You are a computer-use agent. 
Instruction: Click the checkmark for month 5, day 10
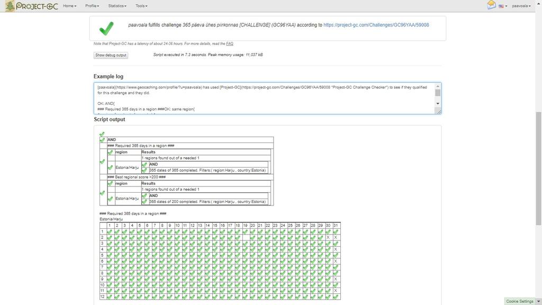[177, 255]
